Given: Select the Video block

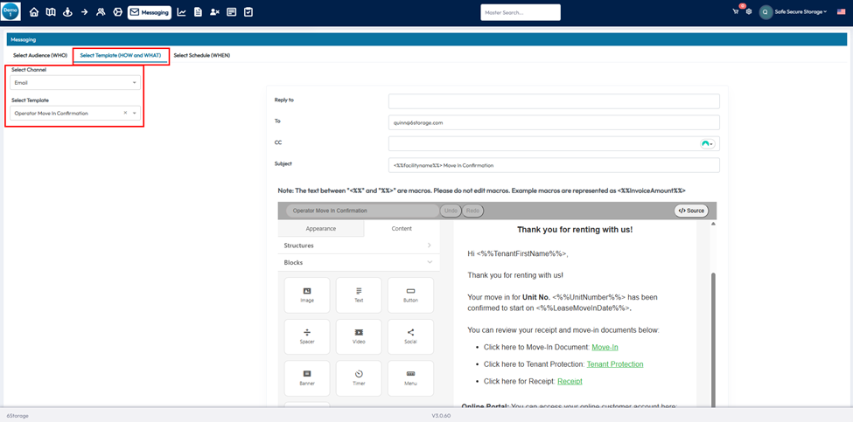Looking at the screenshot, I should pyautogui.click(x=359, y=336).
